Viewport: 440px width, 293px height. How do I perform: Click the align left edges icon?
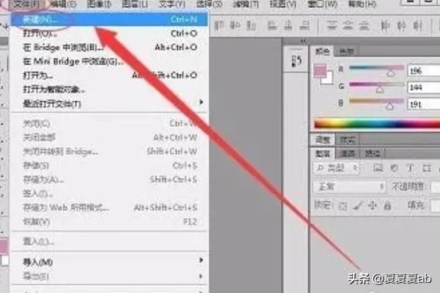click(x=272, y=26)
